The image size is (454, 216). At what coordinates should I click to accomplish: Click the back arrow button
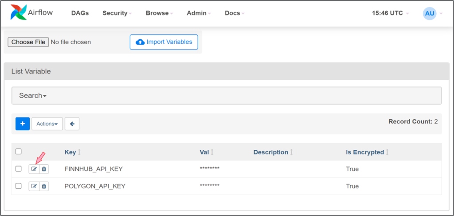click(x=72, y=124)
